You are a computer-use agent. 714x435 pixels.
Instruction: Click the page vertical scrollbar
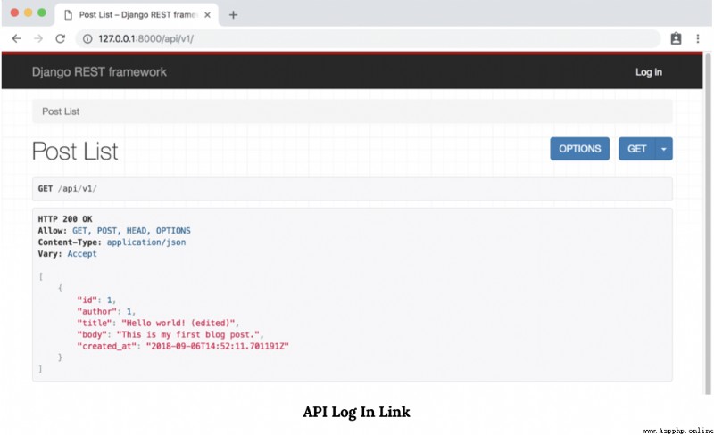coord(708,223)
